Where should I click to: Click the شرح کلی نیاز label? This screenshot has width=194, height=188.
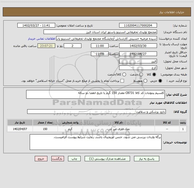click(176, 95)
